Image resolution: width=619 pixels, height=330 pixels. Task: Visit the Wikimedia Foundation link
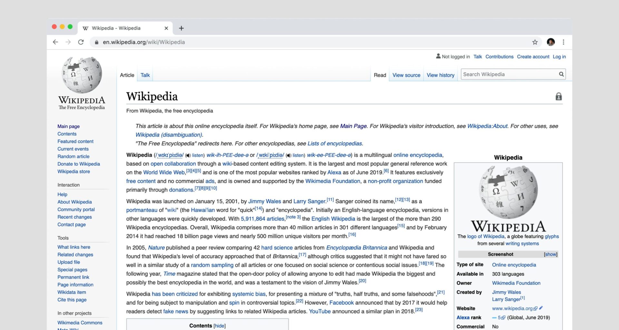tap(332, 181)
